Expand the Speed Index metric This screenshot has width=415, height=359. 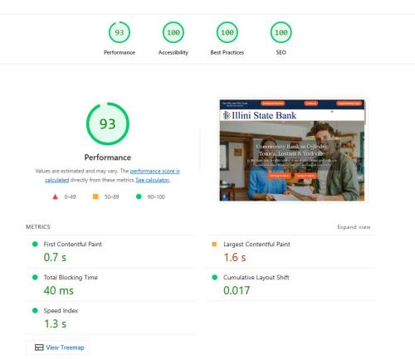[x=110, y=318]
